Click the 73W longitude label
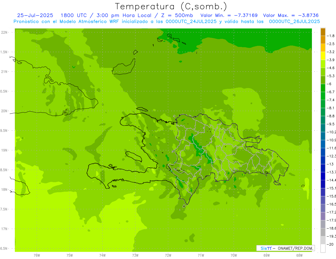 point(135,255)
